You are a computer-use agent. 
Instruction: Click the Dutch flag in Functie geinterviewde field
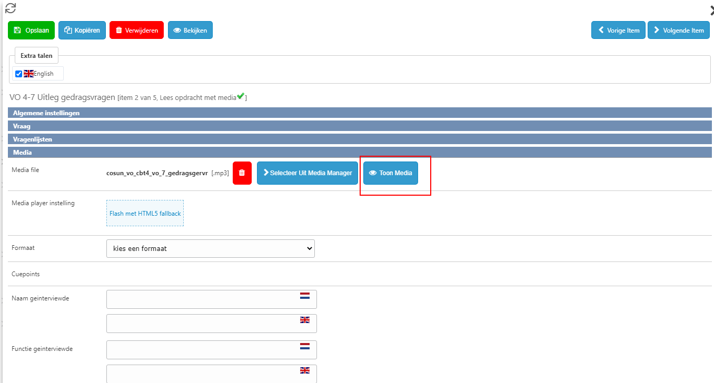[x=304, y=346]
